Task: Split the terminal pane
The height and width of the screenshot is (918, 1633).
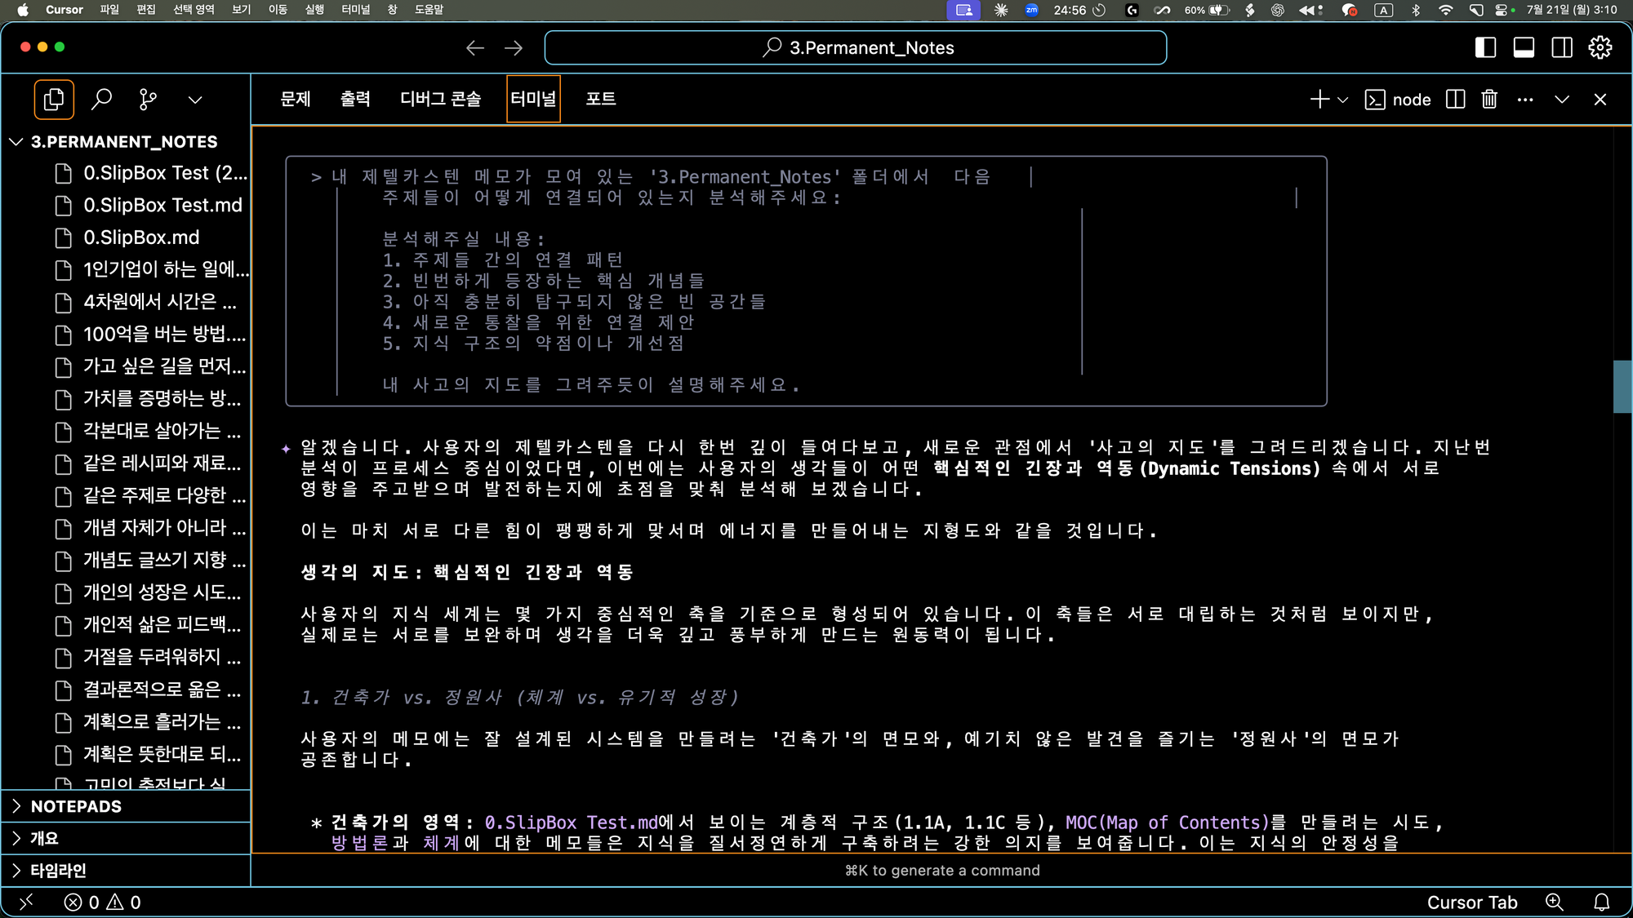Action: pos(1455,100)
